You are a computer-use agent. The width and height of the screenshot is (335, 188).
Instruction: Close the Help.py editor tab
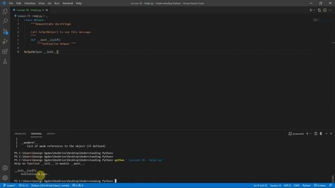tap(47, 10)
